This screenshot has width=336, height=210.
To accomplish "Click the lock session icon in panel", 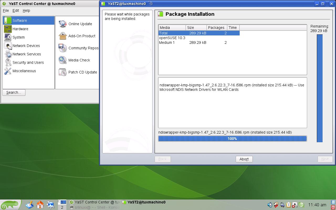I will [x=333, y=202].
